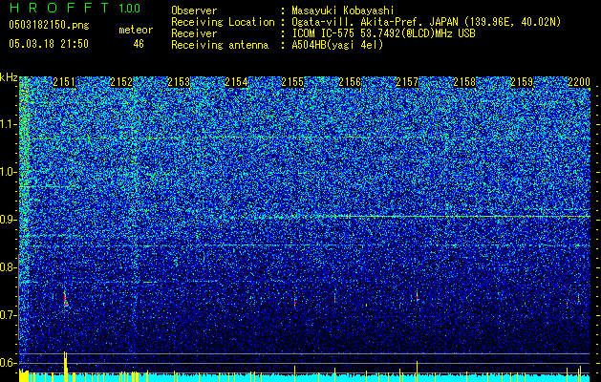
Task: Click time marker 2152
Action: (x=121, y=82)
